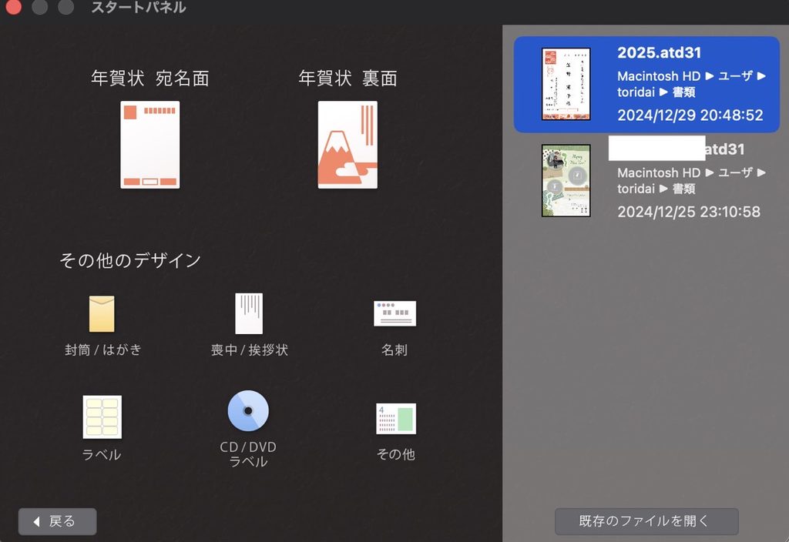
Task: Click the 年賀状 裏面 heading text
Action: (347, 79)
